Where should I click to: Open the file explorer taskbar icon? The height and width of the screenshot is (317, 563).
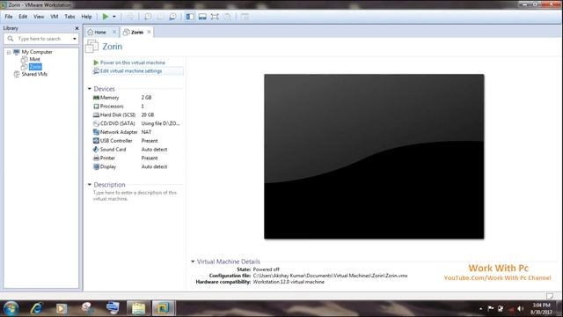point(138,308)
